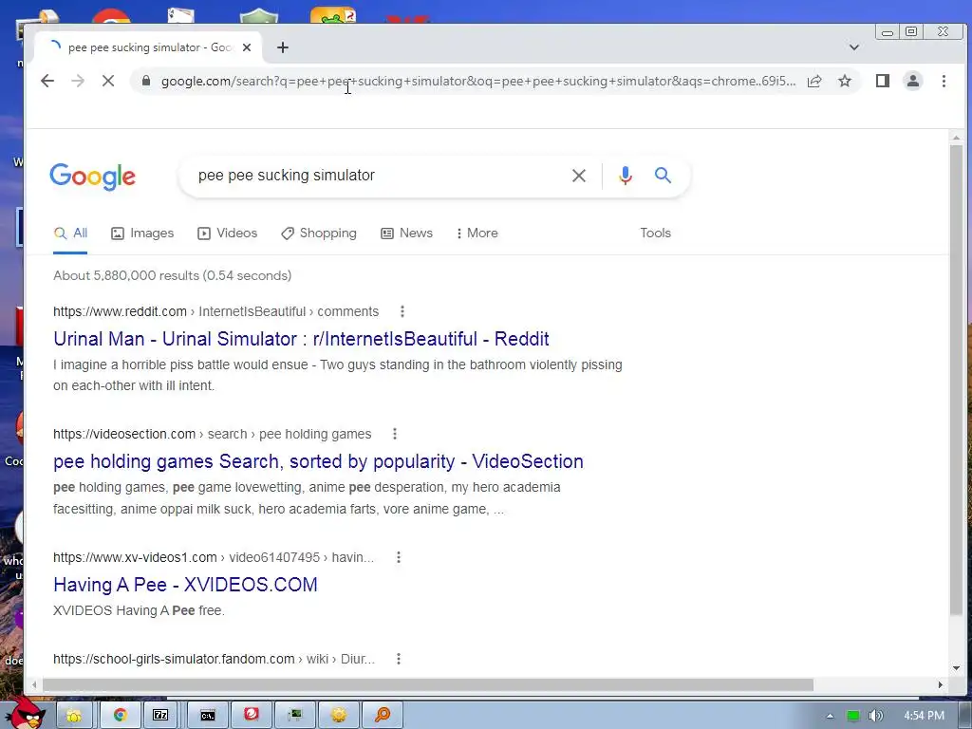The width and height of the screenshot is (972, 729).
Task: Open options for the videosection.com result
Action: (395, 434)
